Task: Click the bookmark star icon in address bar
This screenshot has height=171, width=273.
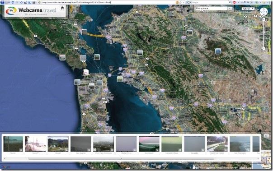Action: tap(180, 2)
